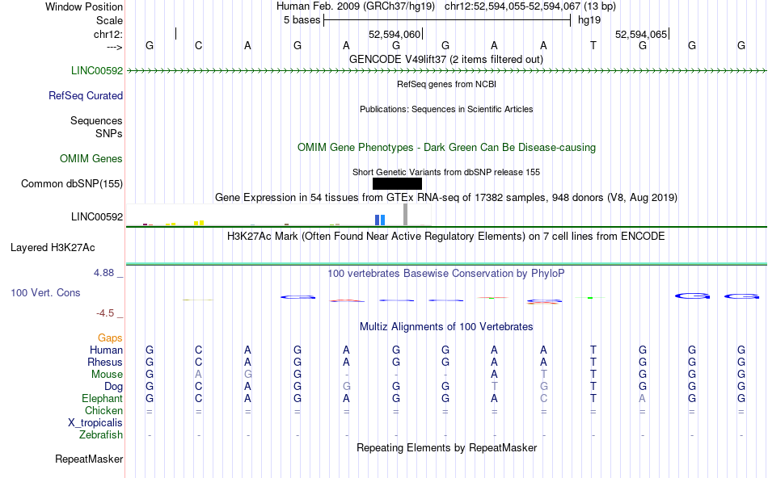This screenshot has width=768, height=478.
Task: Click 100 vertebrates Basewise Conservation title
Action: (x=446, y=274)
